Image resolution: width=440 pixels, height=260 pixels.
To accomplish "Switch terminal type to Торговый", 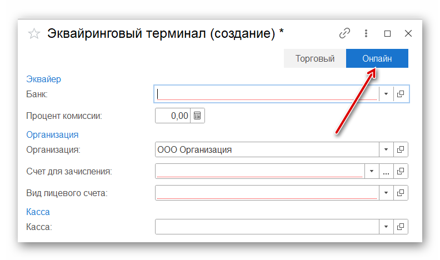I will pos(314,58).
